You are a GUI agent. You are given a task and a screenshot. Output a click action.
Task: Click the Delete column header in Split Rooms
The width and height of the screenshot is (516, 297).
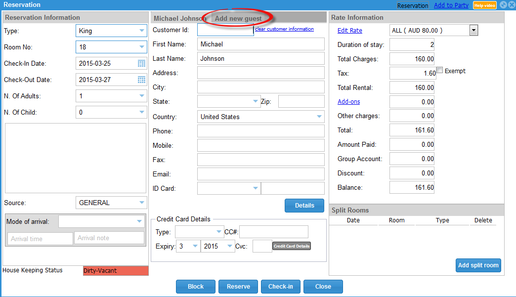click(x=483, y=220)
